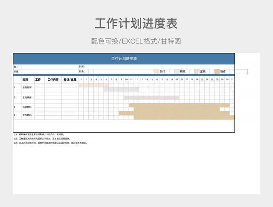Click row number 3 cell
Image resolution: width=273 pixels, height=207 pixels.
click(17, 107)
